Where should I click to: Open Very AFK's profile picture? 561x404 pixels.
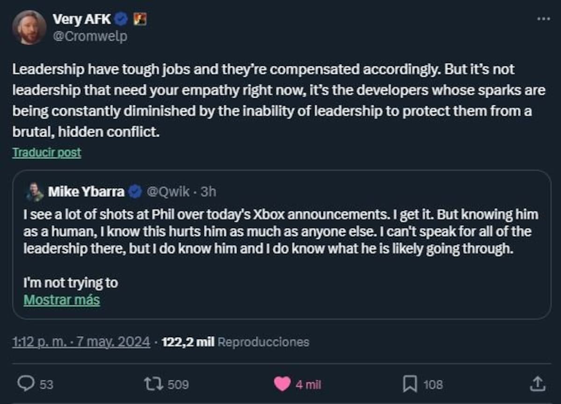tap(29, 27)
